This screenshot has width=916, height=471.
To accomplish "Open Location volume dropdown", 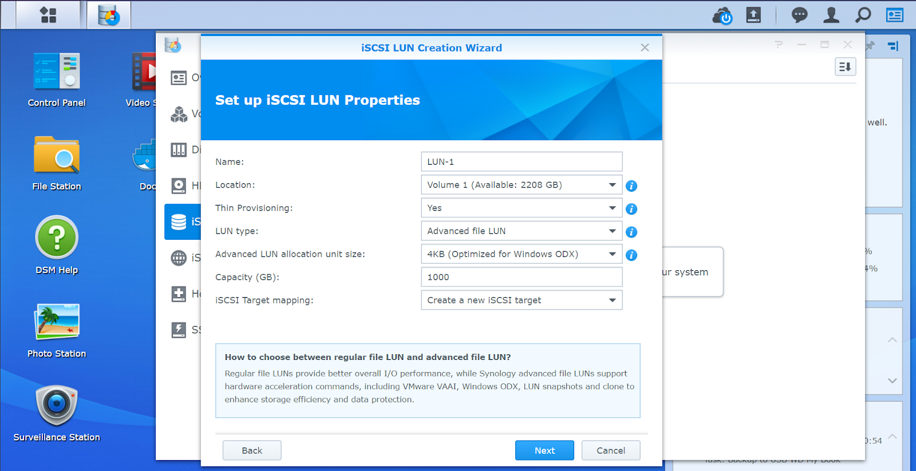I will pyautogui.click(x=522, y=185).
